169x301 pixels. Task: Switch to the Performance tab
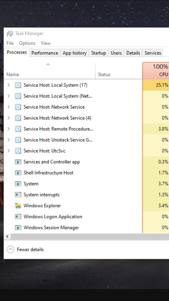coord(45,53)
